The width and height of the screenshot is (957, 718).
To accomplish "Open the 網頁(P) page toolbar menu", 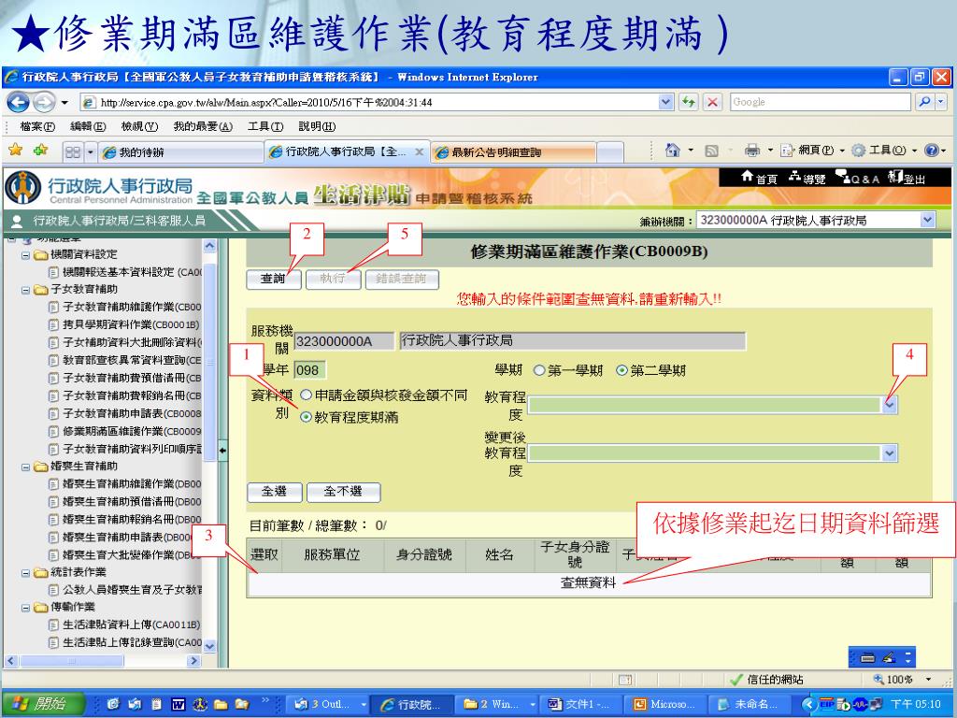I will pos(815,151).
